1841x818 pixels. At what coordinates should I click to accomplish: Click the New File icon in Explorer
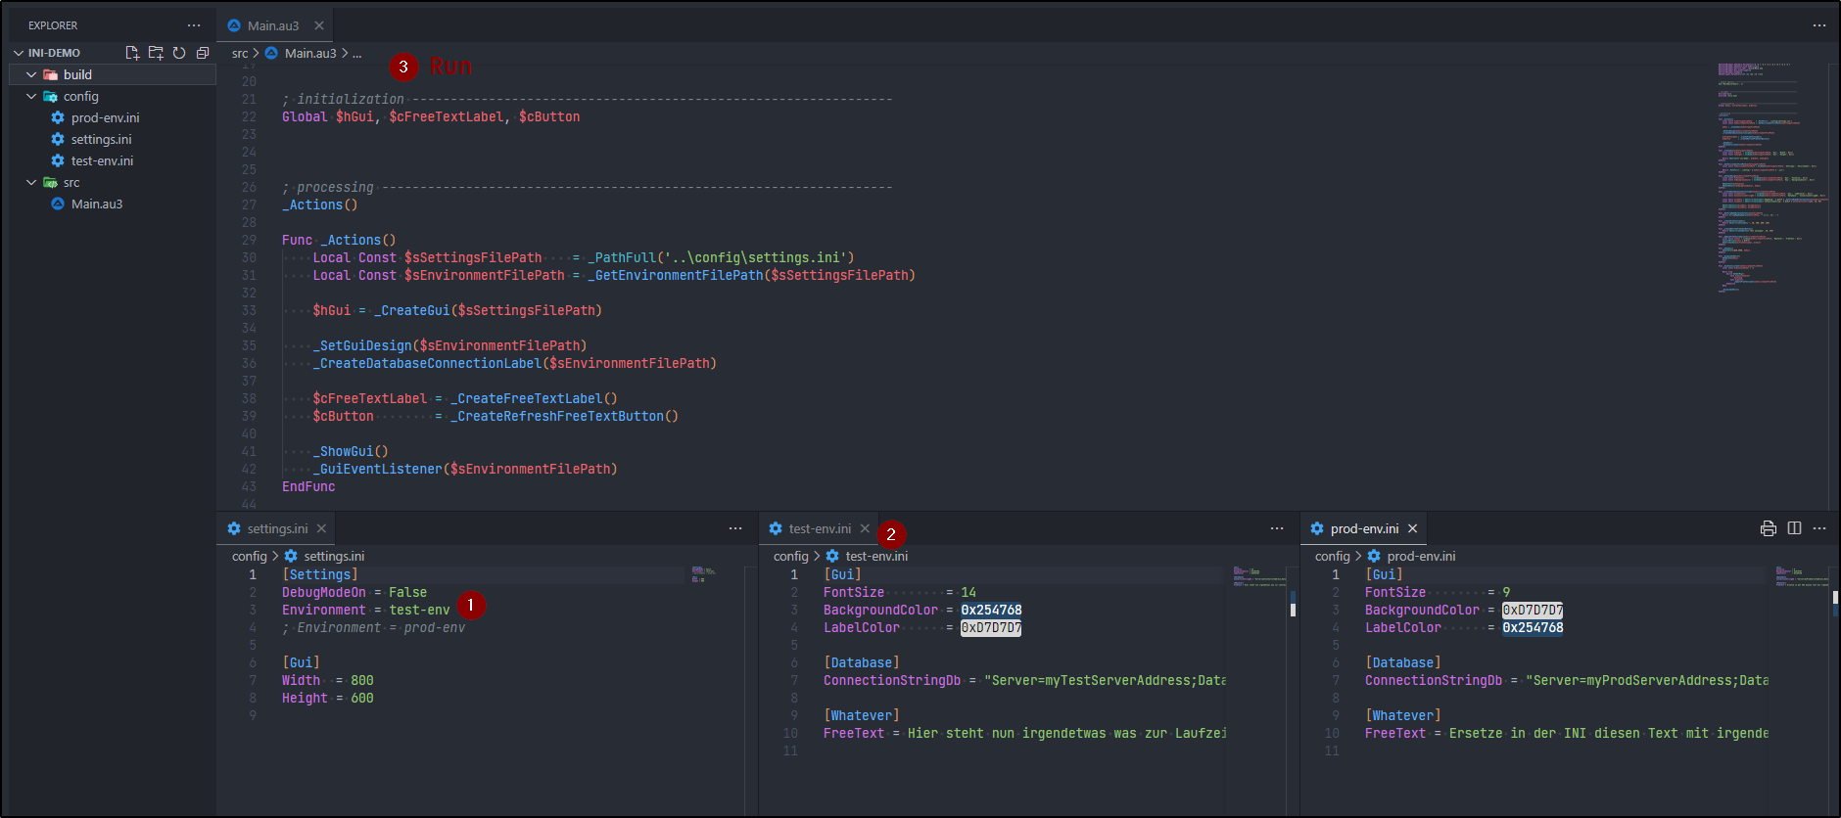[132, 53]
